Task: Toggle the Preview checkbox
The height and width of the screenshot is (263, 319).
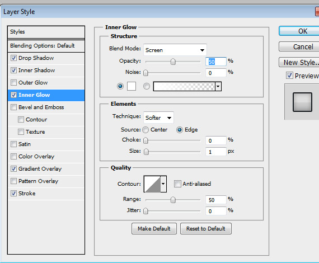Action: pyautogui.click(x=289, y=76)
